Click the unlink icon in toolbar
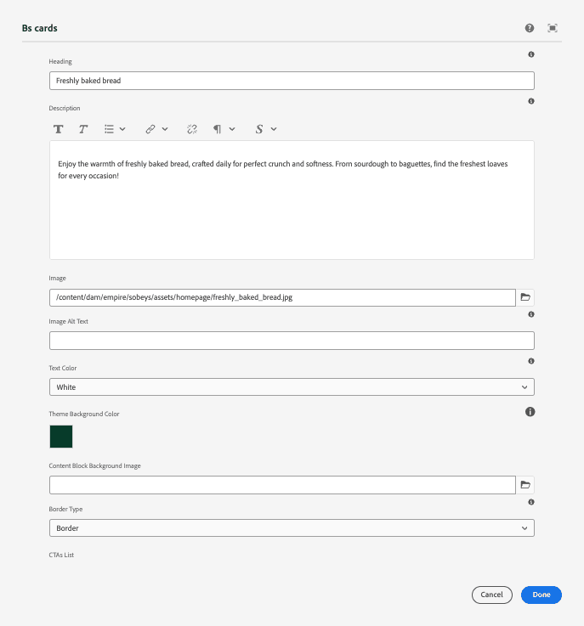584x626 pixels. tap(192, 129)
